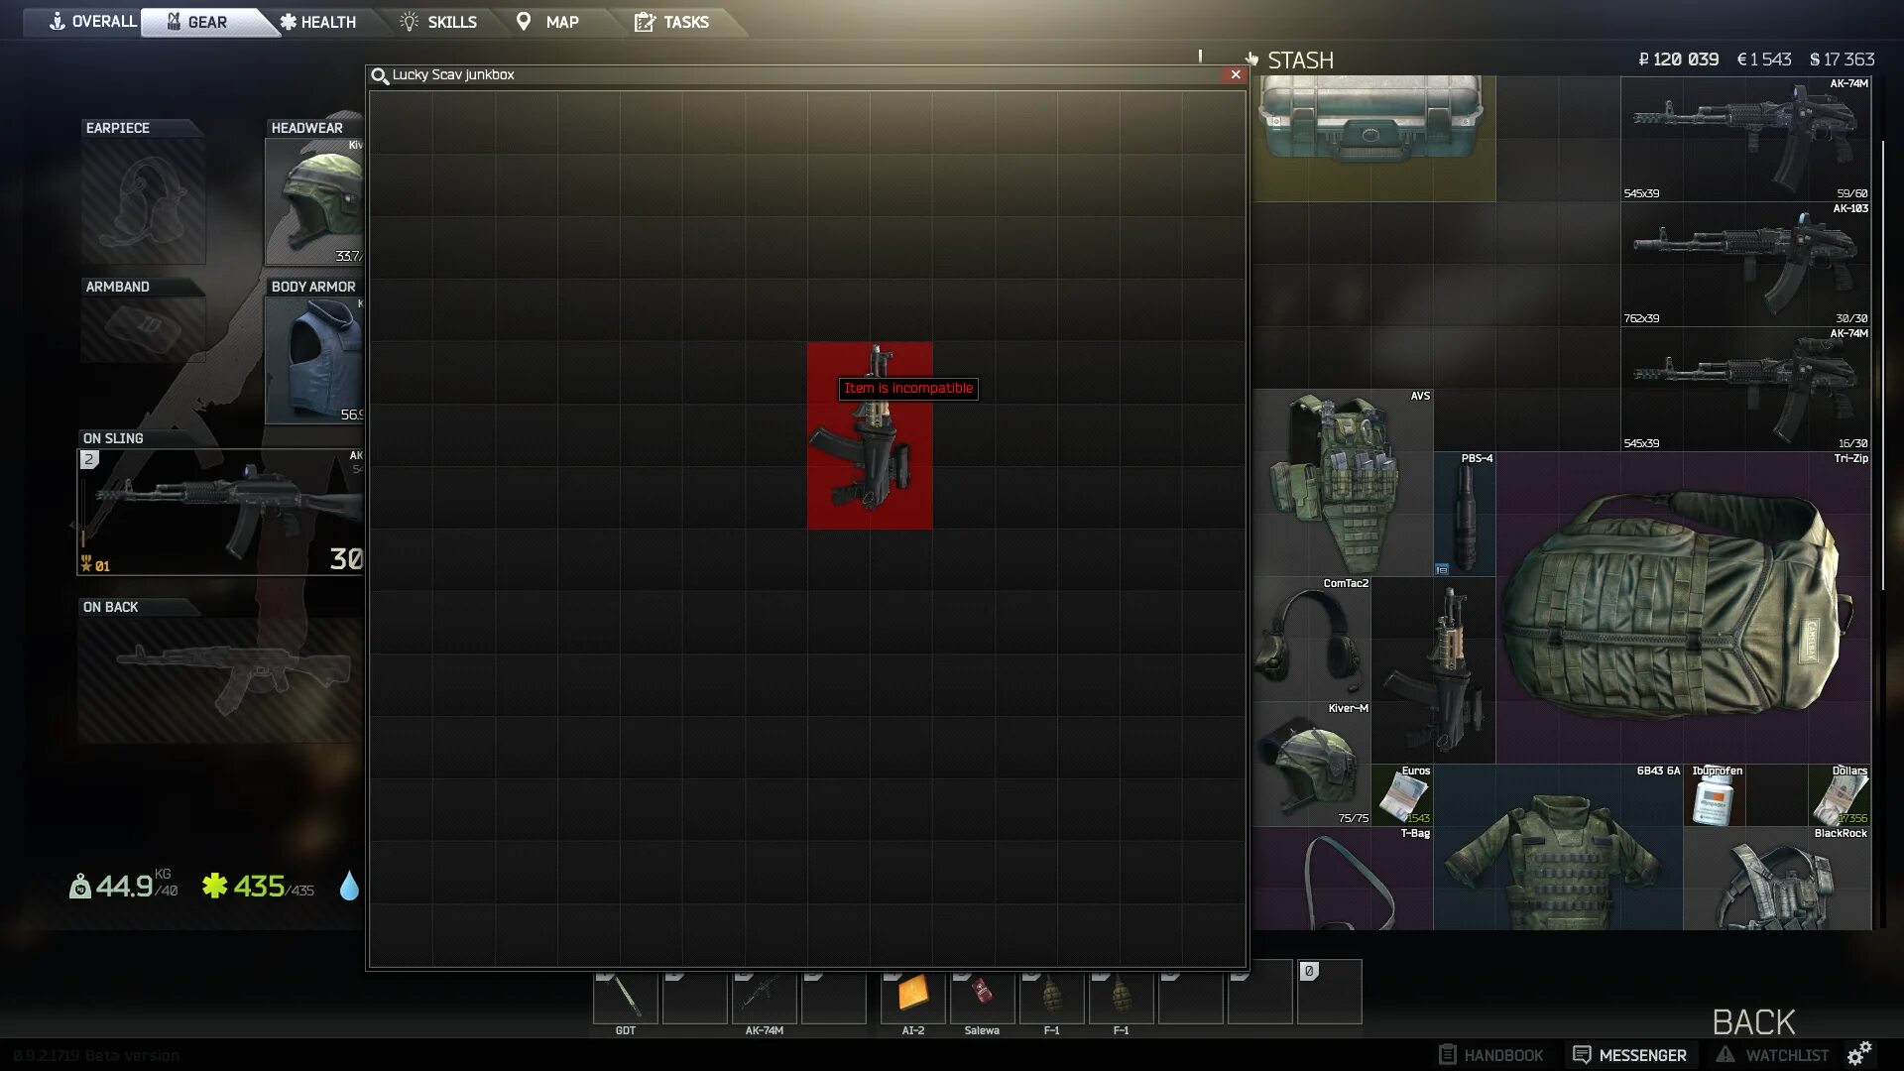Click the 435 health indicator

tap(258, 885)
